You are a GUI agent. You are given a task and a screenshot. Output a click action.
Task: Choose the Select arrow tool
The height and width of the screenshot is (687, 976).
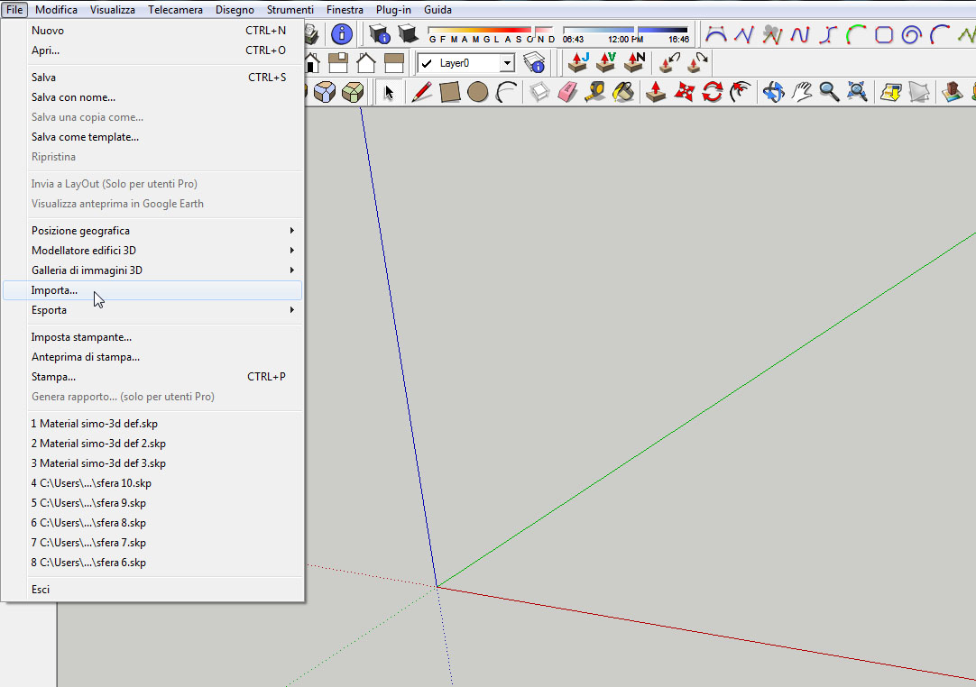click(389, 92)
